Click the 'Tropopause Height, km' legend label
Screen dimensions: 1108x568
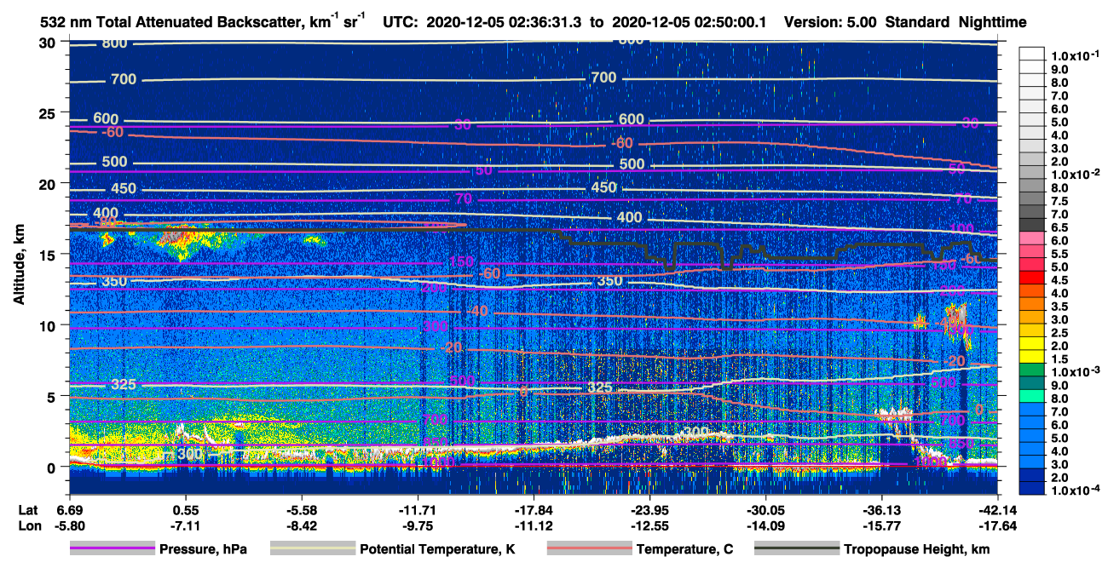click(917, 549)
